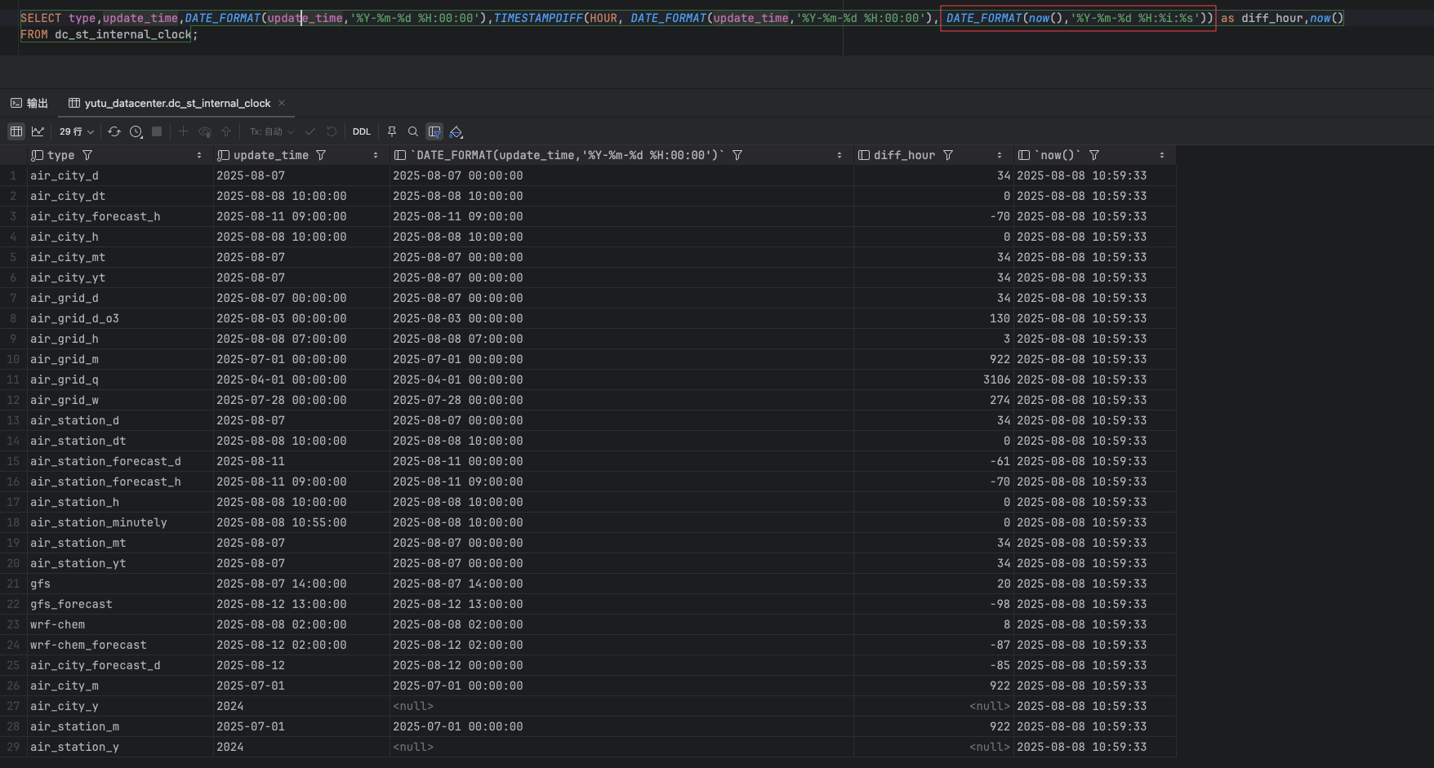Filter the diff_hour column with funnel icon
The height and width of the screenshot is (768, 1434).
point(948,155)
